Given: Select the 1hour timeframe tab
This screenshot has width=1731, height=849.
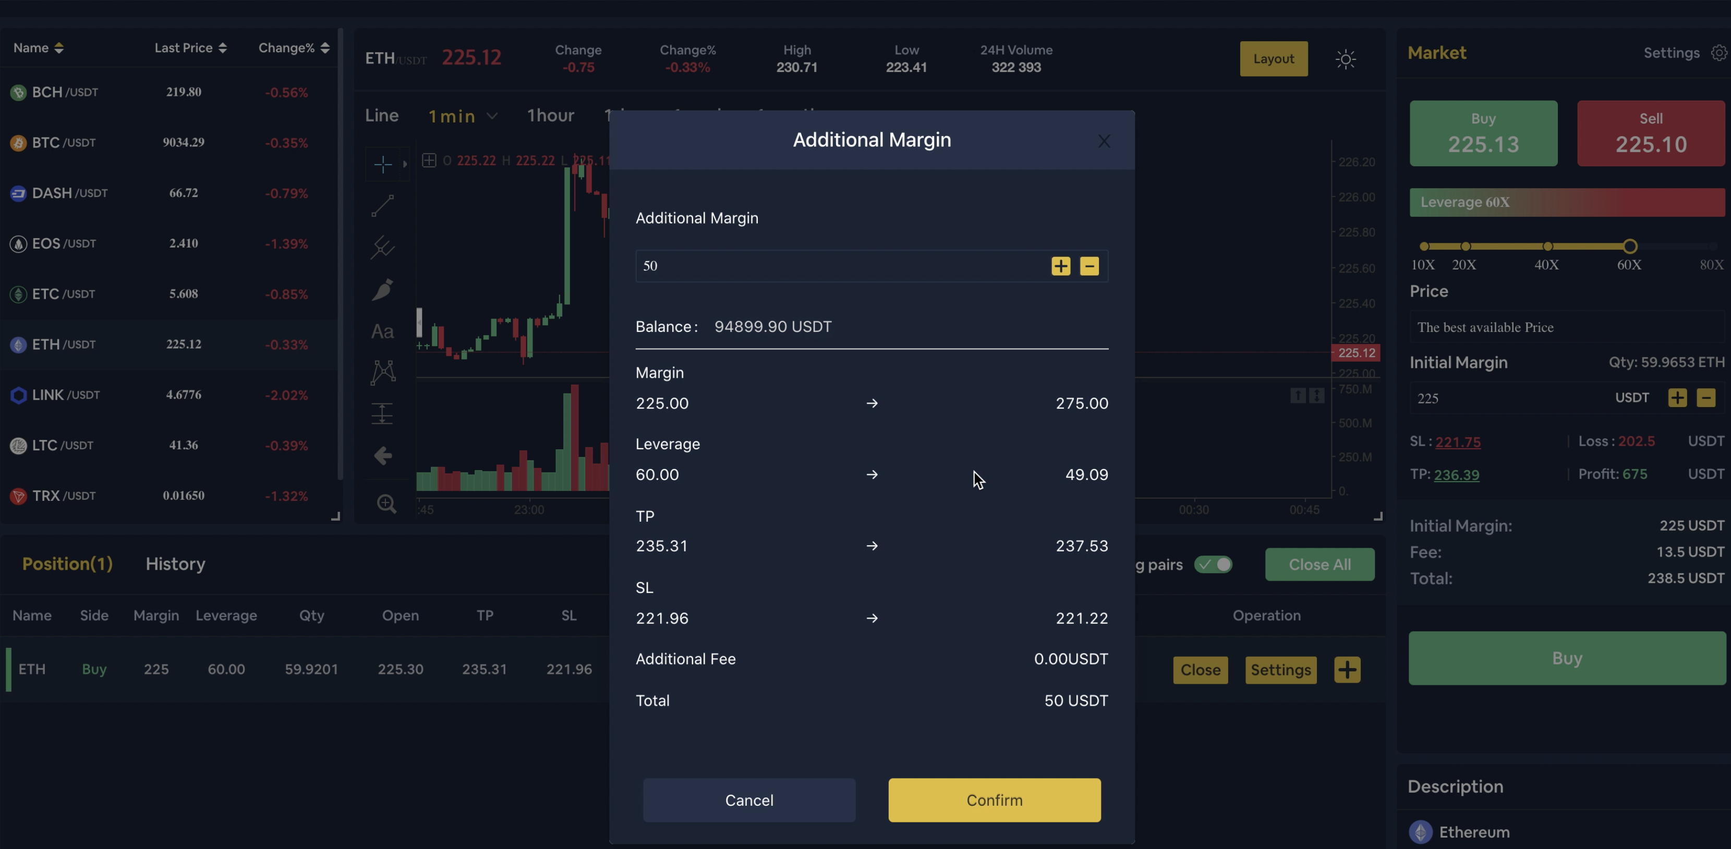Looking at the screenshot, I should point(550,116).
